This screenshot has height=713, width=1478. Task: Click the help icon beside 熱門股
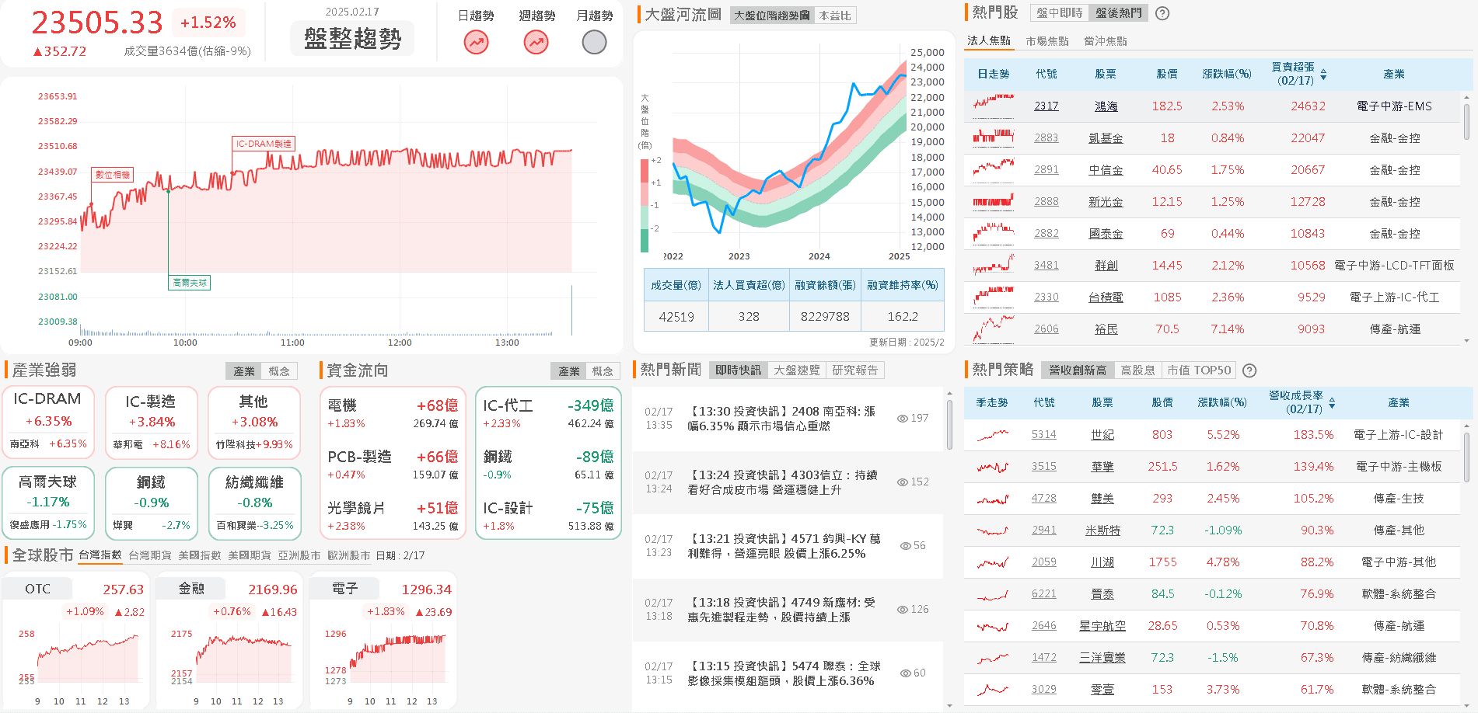[1162, 13]
